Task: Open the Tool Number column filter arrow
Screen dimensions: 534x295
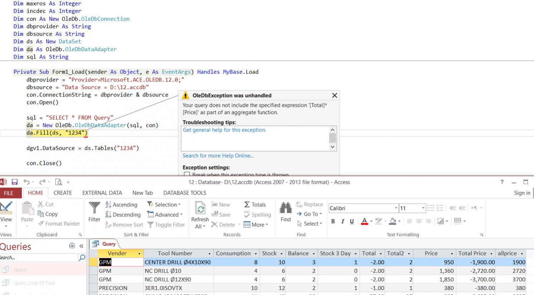Action: pos(210,254)
